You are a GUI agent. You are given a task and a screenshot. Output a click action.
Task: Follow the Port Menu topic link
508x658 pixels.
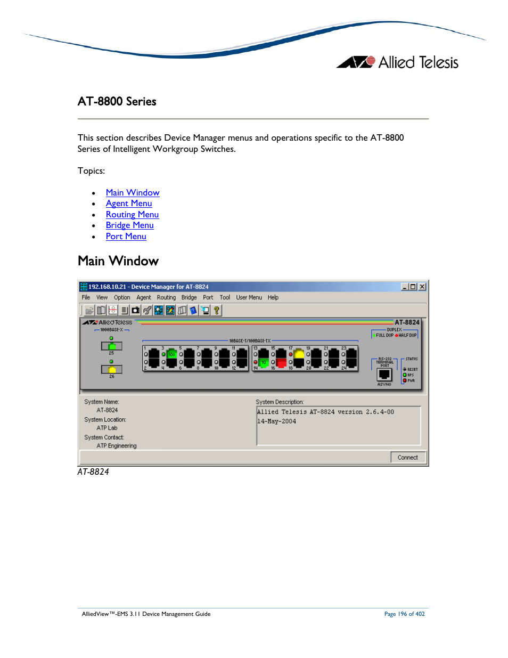[126, 236]
